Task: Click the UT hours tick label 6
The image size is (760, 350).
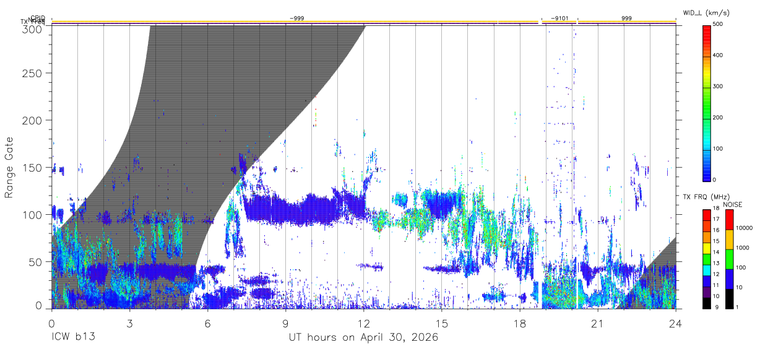Action: [x=207, y=323]
